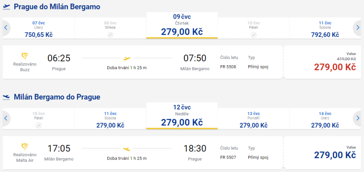The width and height of the screenshot is (364, 172).
Task: Click the outbound flight number FR 5508
Action: 228,67
